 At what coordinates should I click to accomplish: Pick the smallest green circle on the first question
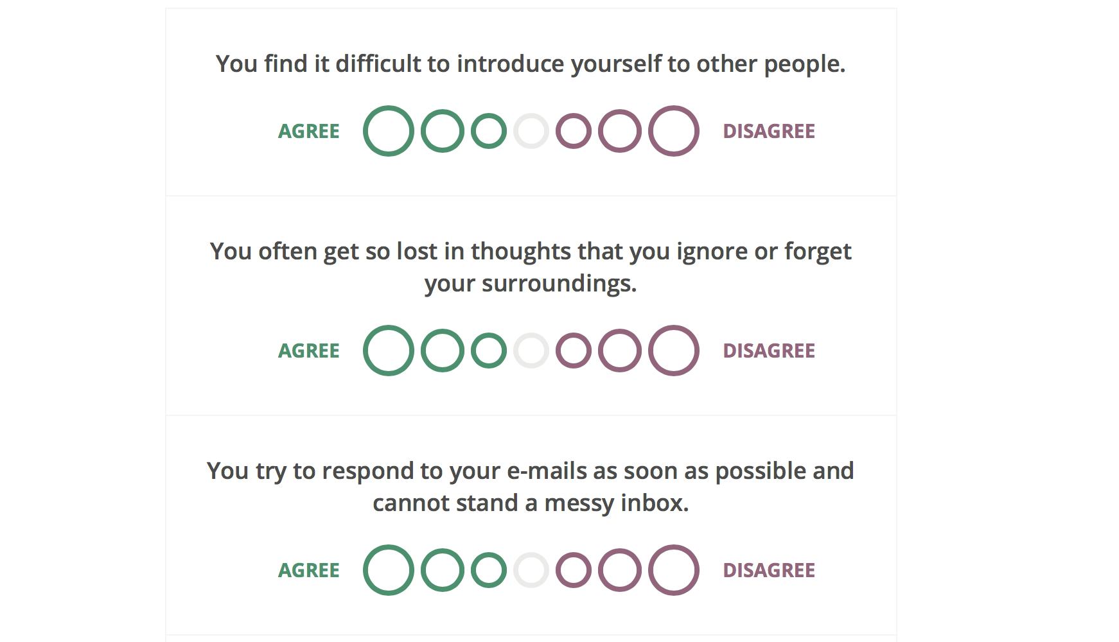click(490, 130)
